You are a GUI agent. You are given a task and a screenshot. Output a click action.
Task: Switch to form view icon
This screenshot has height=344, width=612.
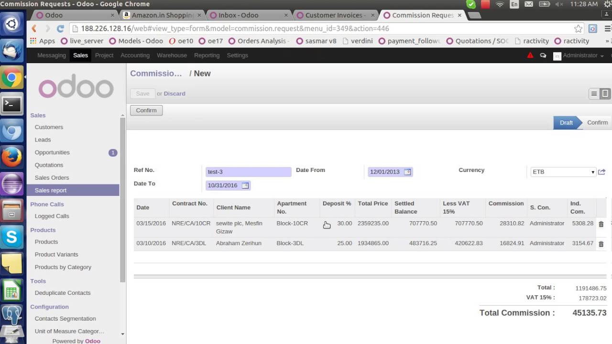click(x=605, y=94)
